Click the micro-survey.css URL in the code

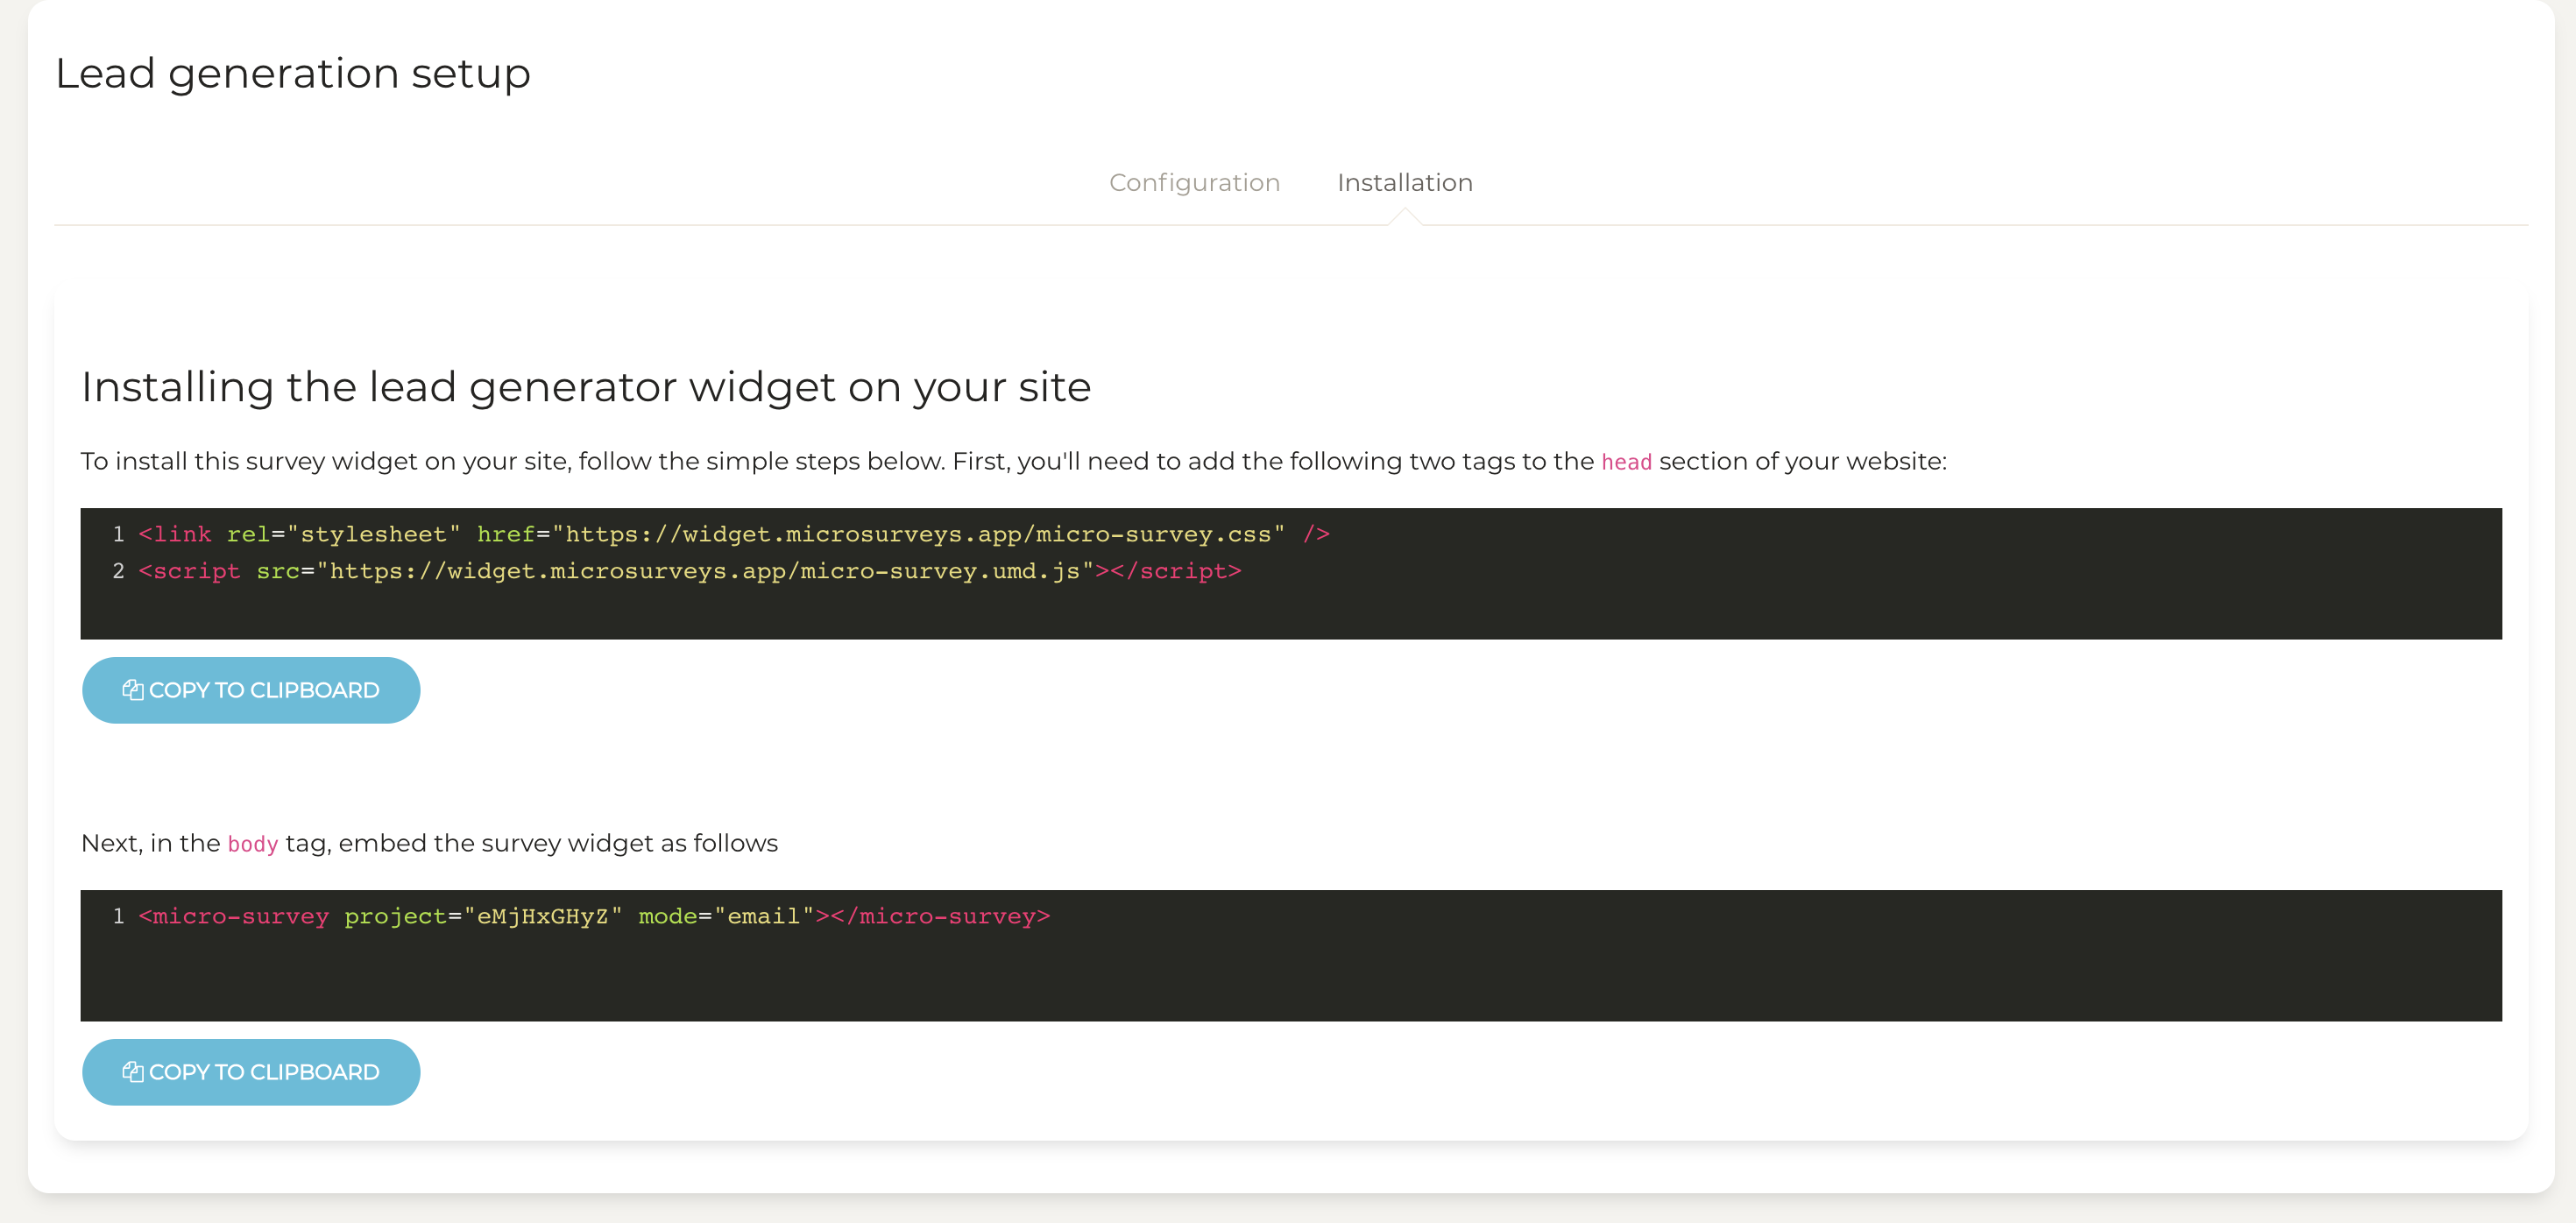point(918,534)
